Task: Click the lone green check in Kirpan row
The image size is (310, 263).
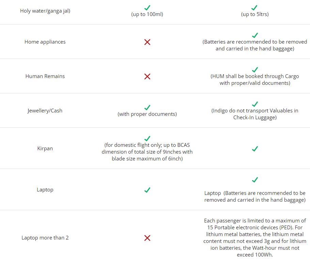Action: click(255, 149)
